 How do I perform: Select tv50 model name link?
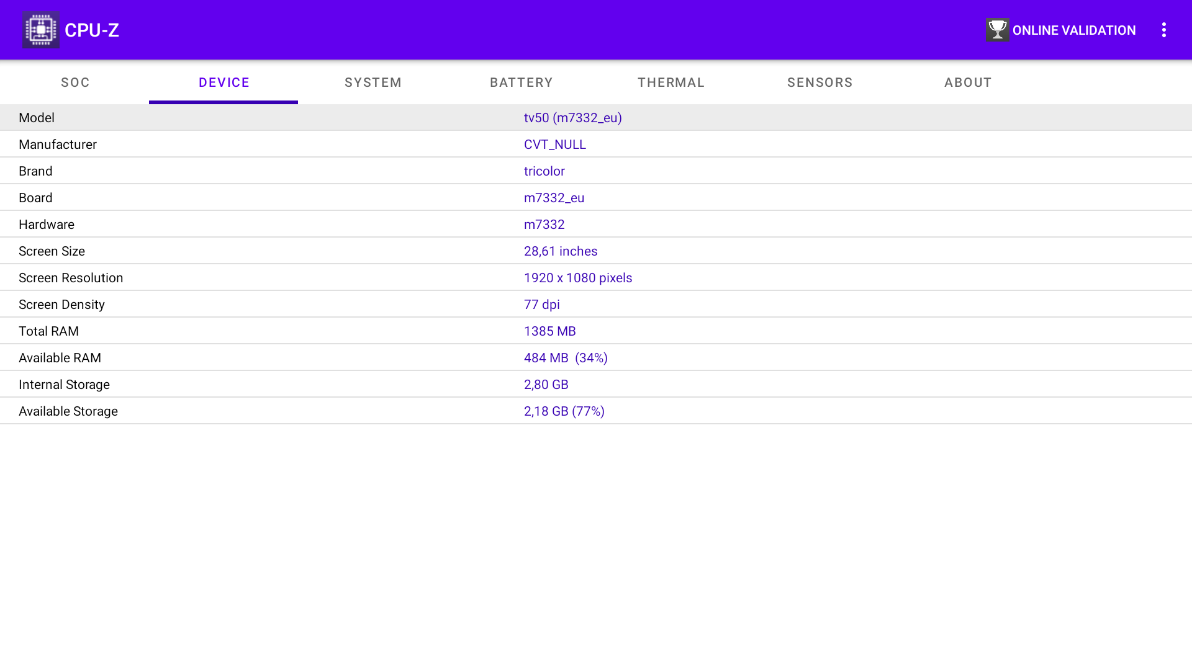[x=572, y=118]
